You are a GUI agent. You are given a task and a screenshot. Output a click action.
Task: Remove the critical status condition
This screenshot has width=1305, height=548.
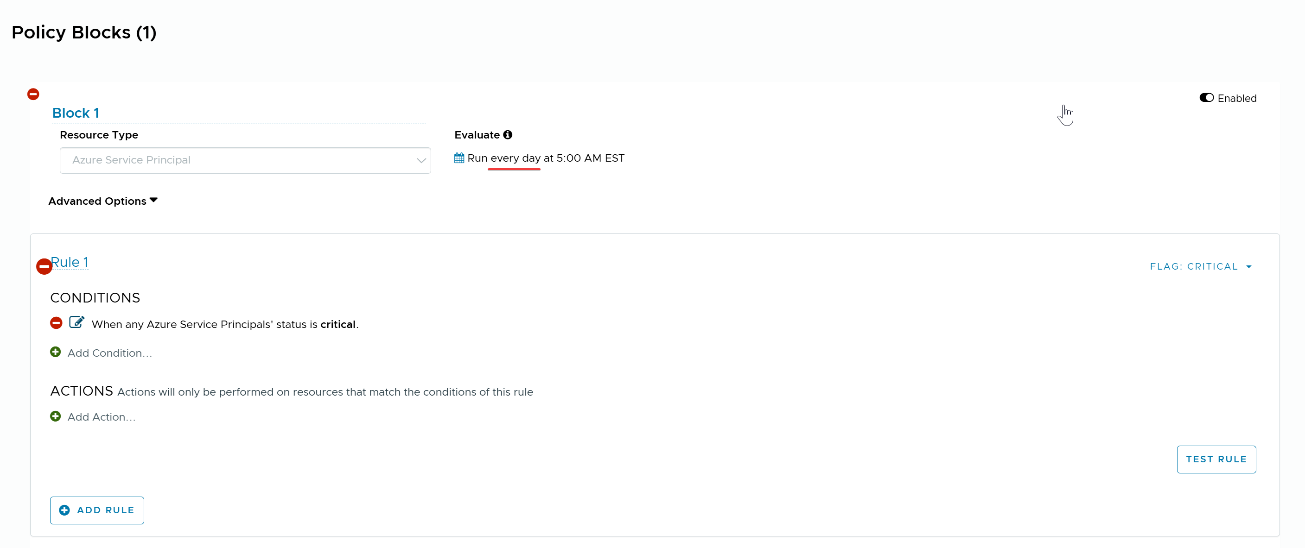[x=56, y=323]
